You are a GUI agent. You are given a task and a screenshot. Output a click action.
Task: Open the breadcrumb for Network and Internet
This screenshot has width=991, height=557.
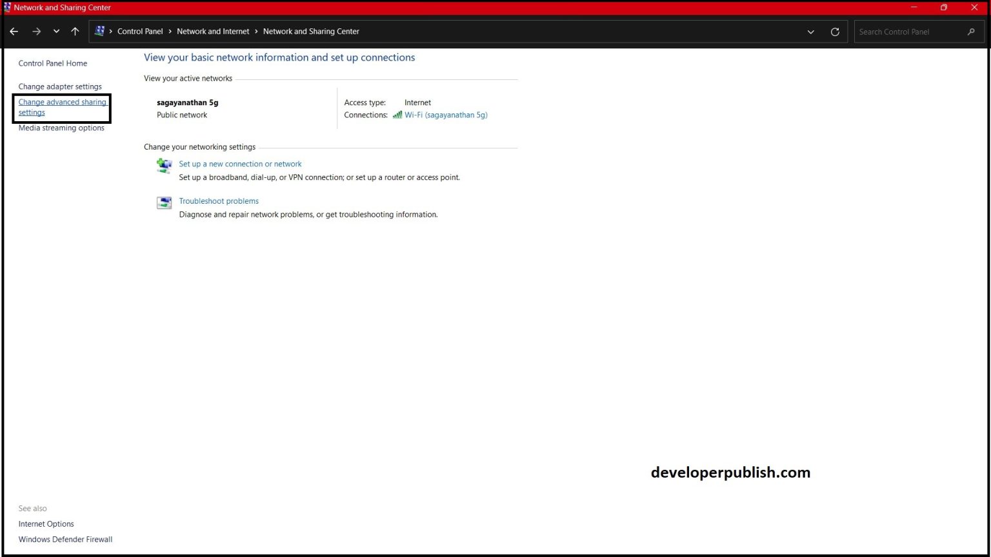point(213,31)
